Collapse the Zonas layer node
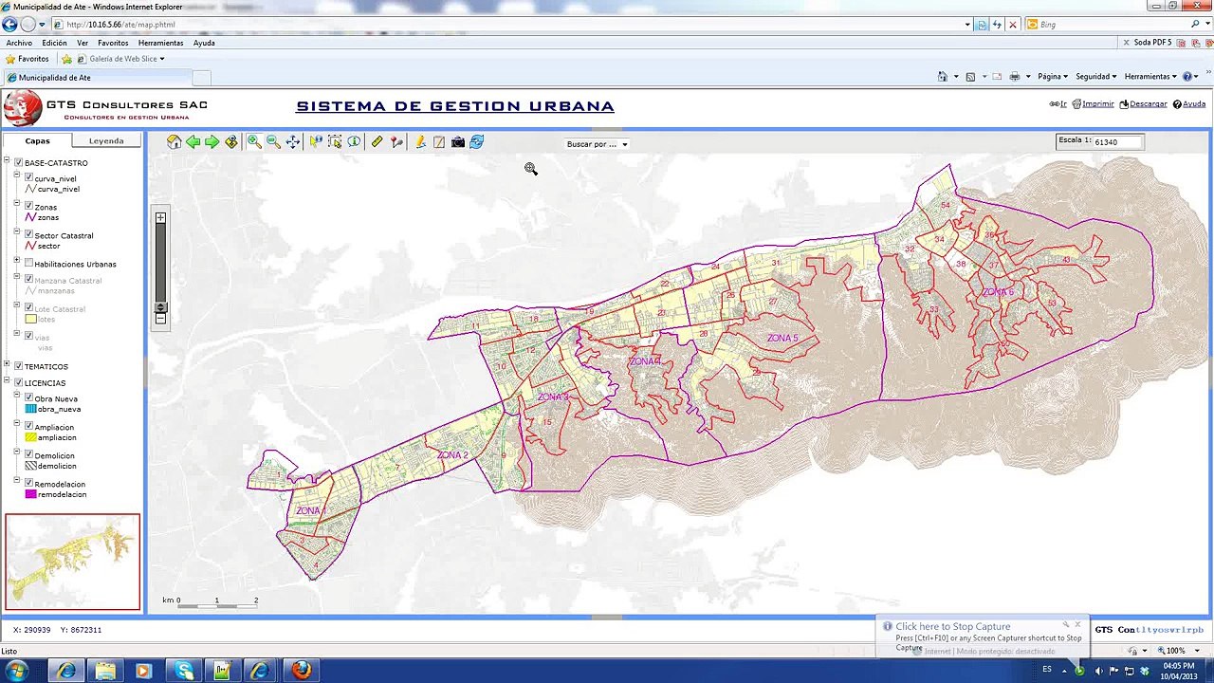 pos(17,203)
